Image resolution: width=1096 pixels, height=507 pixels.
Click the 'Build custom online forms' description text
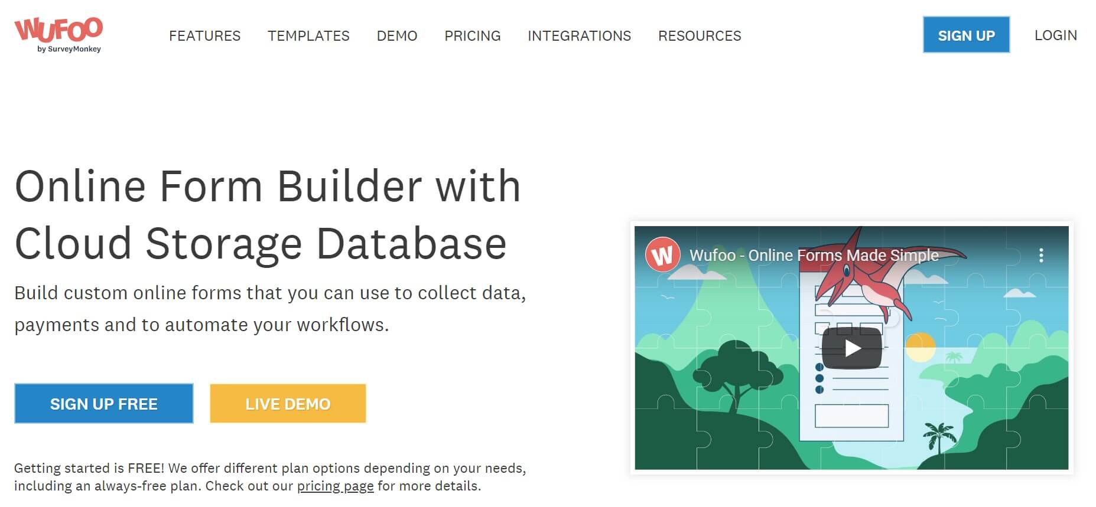point(269,309)
